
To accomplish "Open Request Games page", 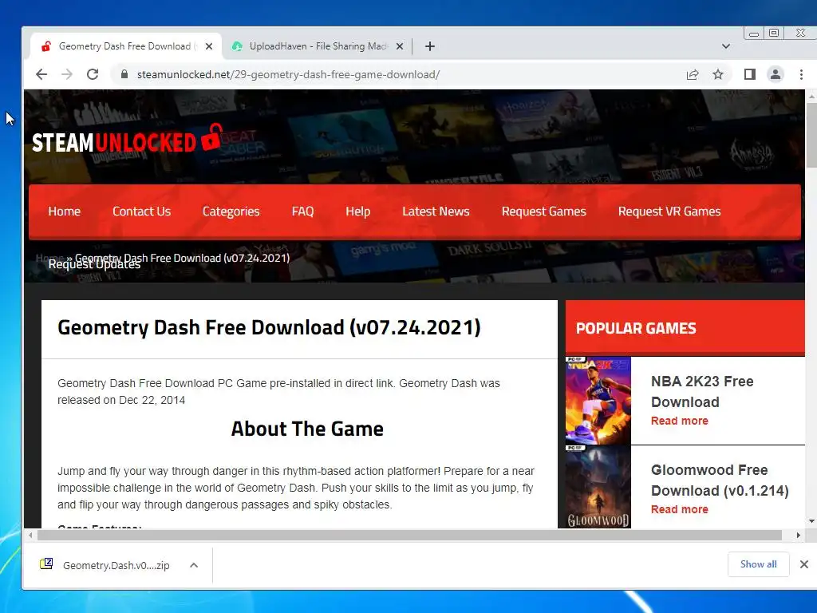I will click(x=543, y=211).
